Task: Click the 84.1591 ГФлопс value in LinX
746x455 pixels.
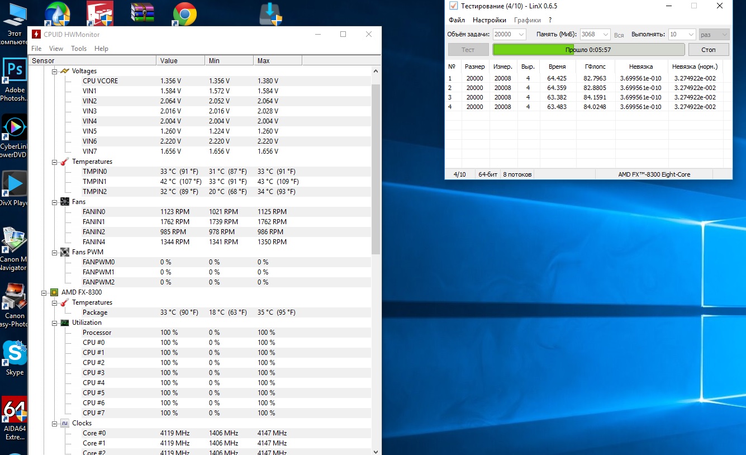Action: 595,97
